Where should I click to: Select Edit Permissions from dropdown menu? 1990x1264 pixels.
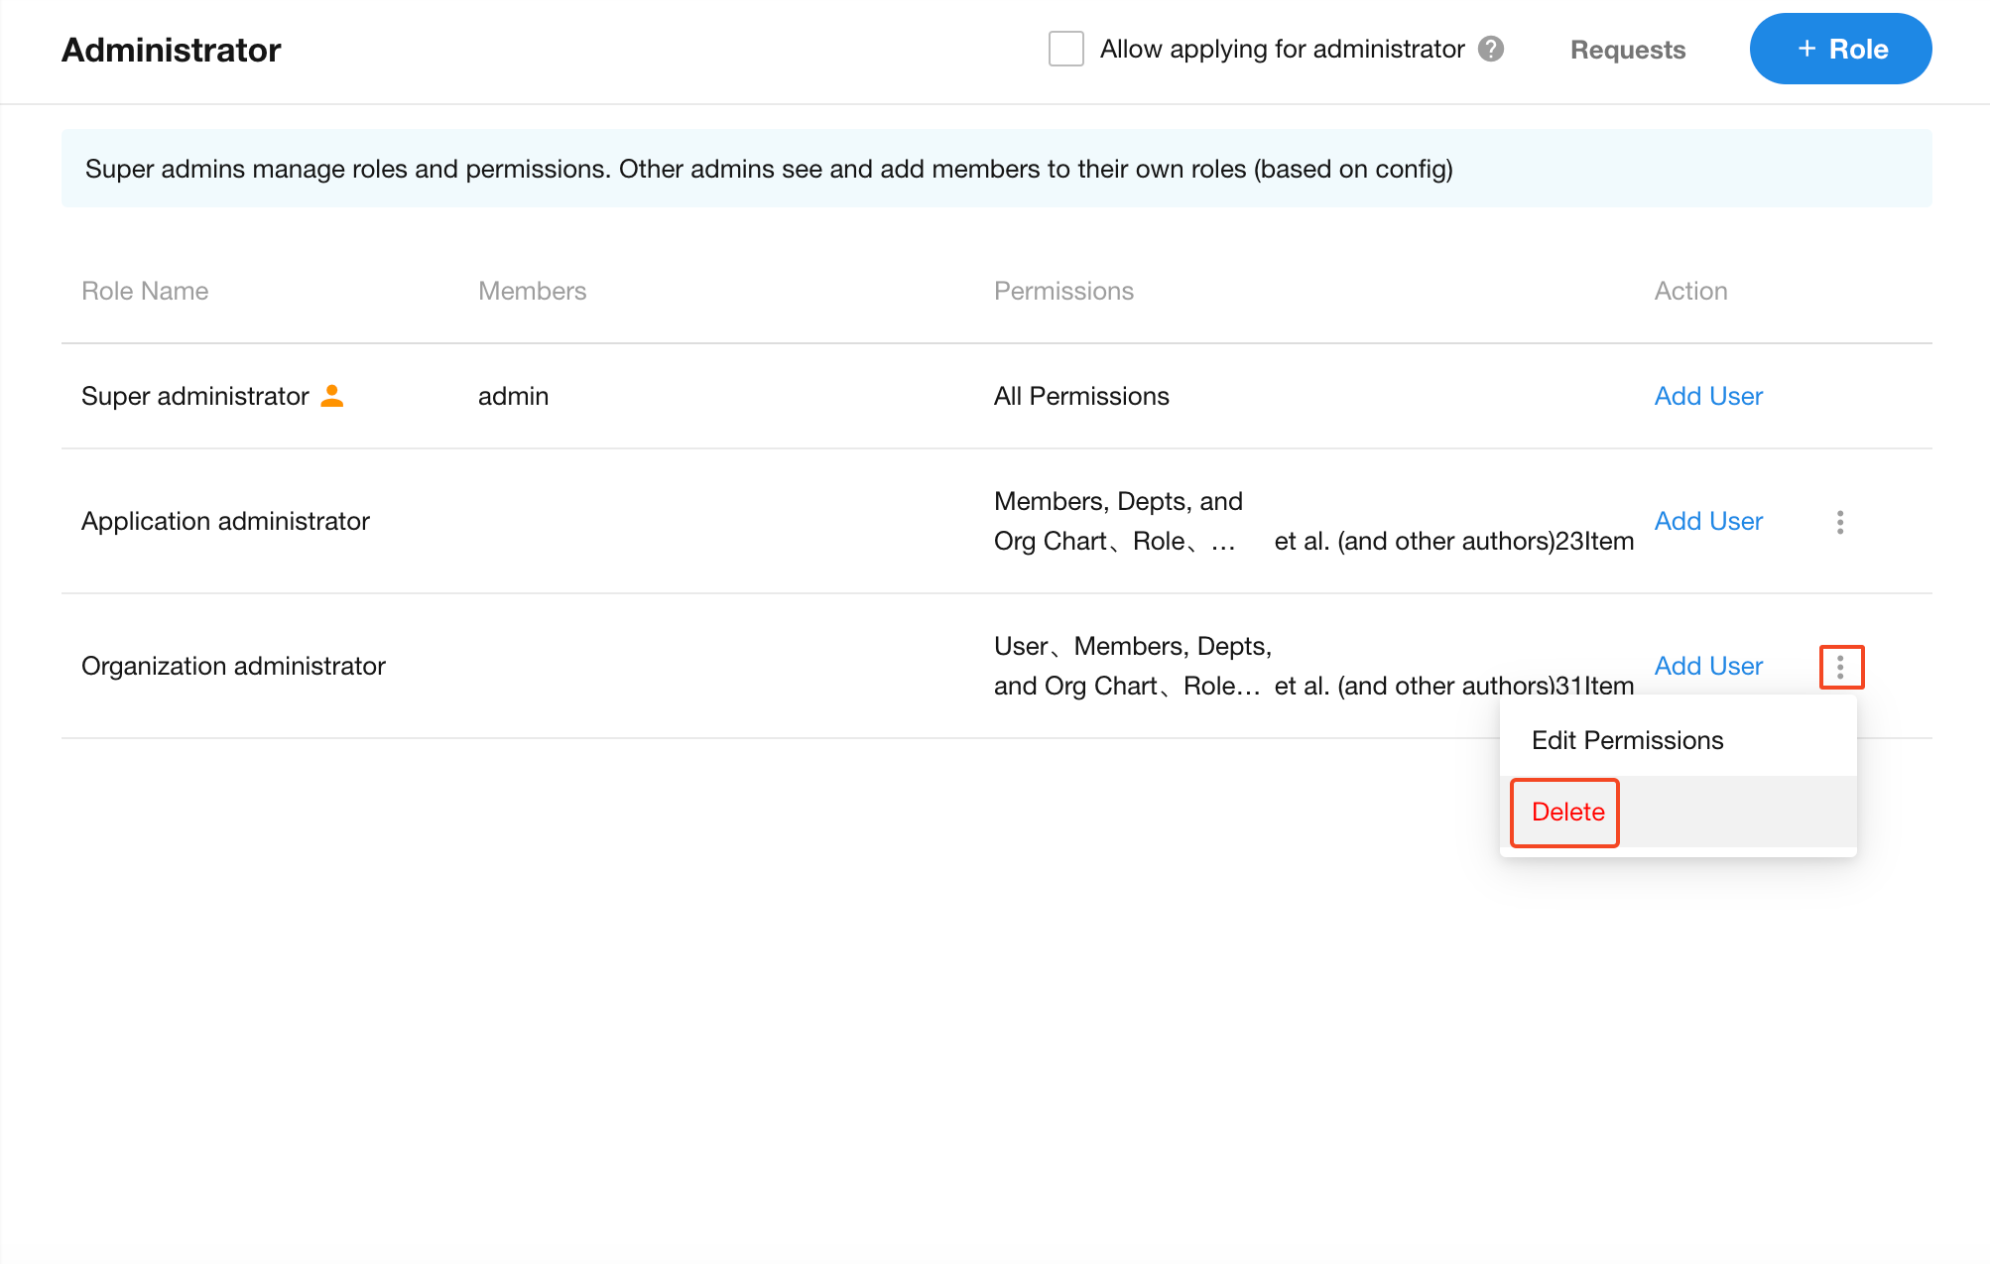(1627, 740)
